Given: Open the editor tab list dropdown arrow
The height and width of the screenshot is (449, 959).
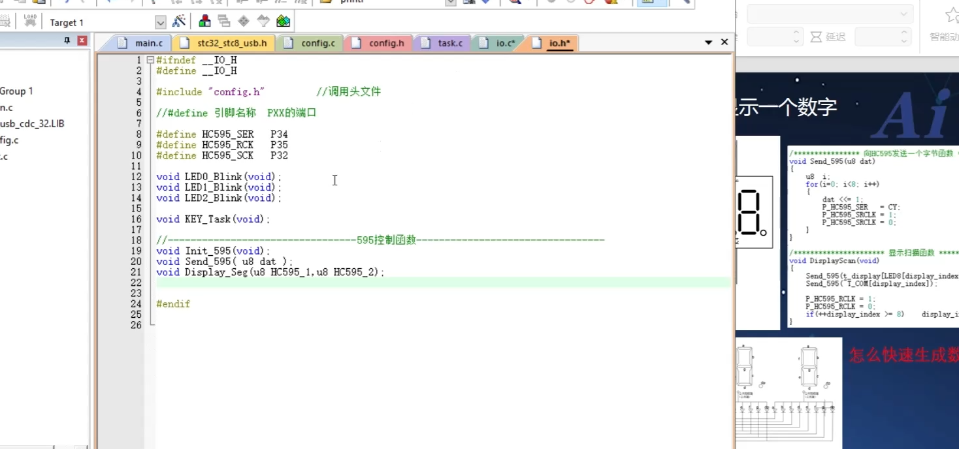Looking at the screenshot, I should pyautogui.click(x=709, y=42).
